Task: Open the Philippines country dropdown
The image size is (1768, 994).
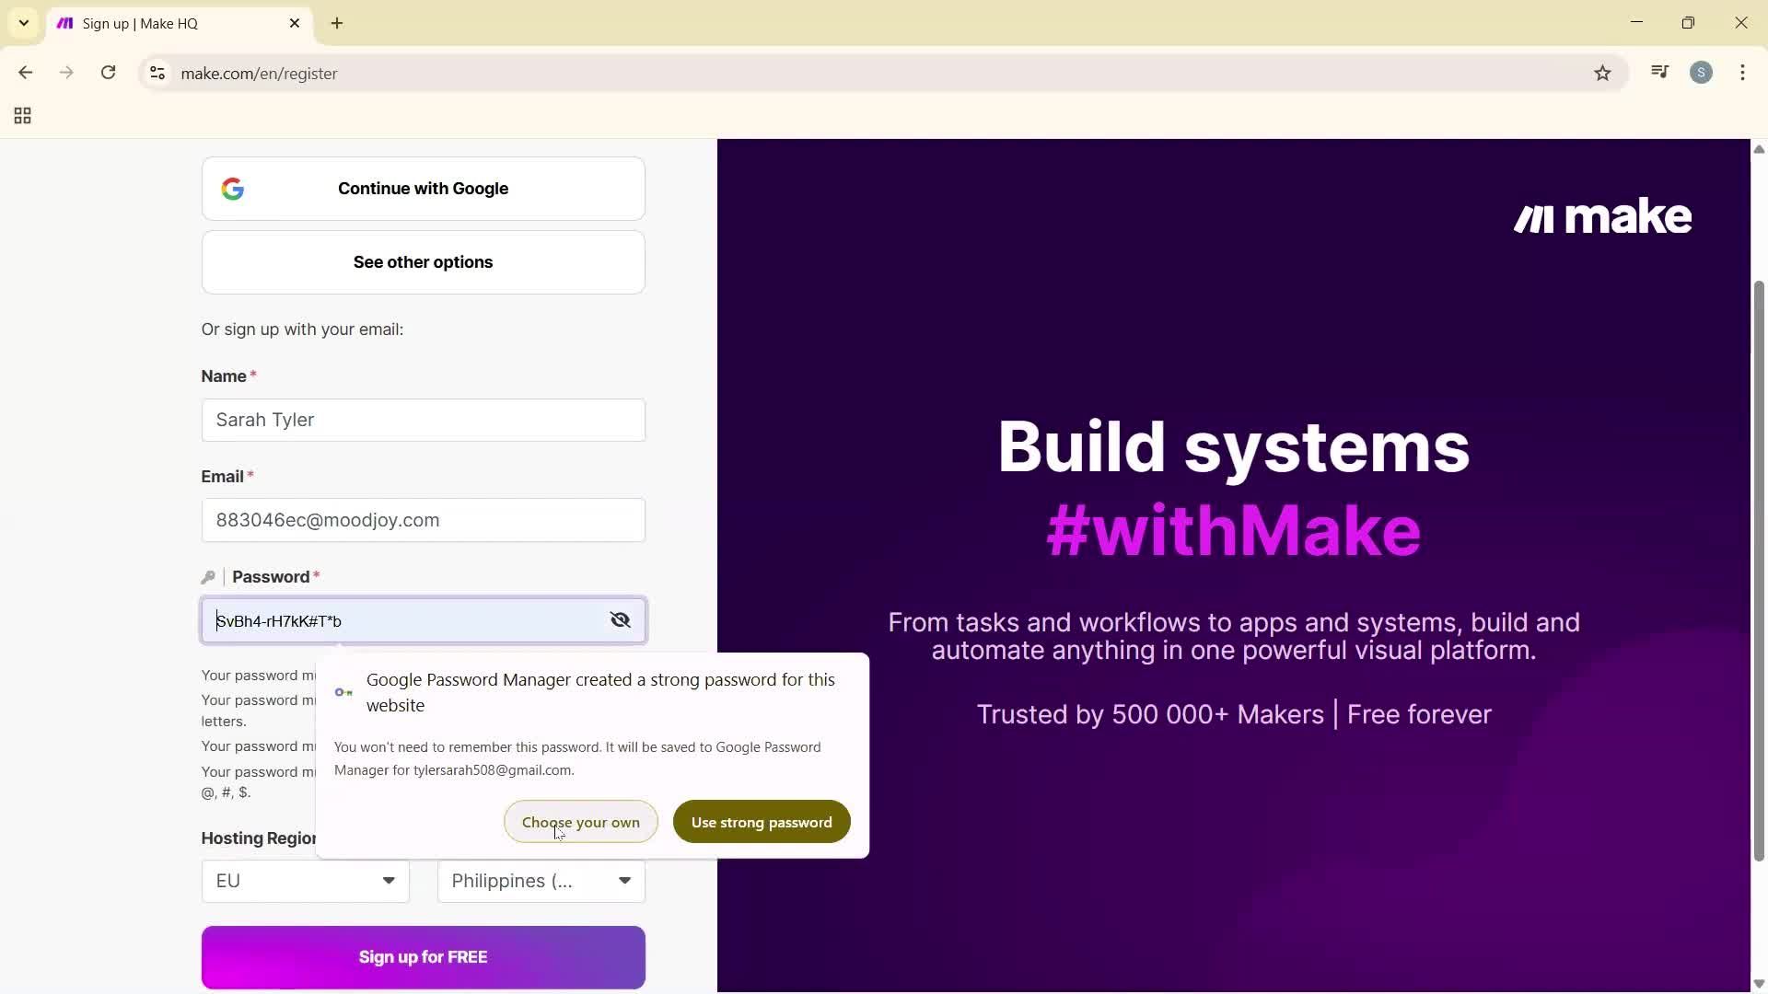Action: click(x=540, y=881)
